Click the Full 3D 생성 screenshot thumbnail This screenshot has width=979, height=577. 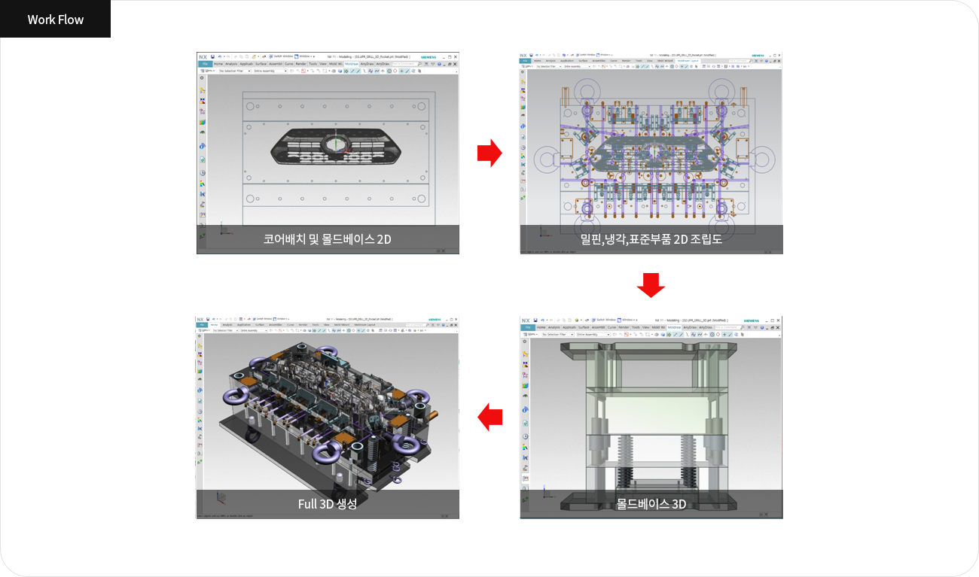point(328,418)
